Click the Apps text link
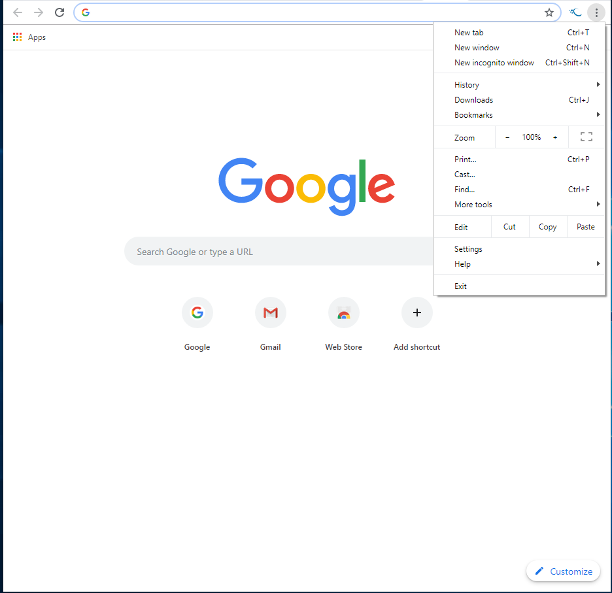612x593 pixels. click(x=37, y=37)
